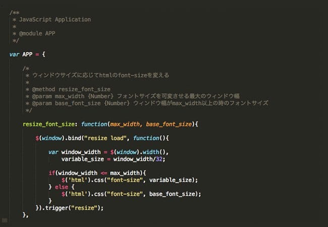This screenshot has width=328, height=227.
Task: Click "font-size" string on the variable_size line
Action: click(125, 180)
